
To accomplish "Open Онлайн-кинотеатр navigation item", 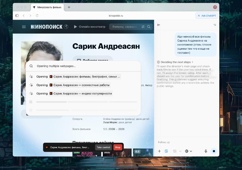I will coord(90,27).
